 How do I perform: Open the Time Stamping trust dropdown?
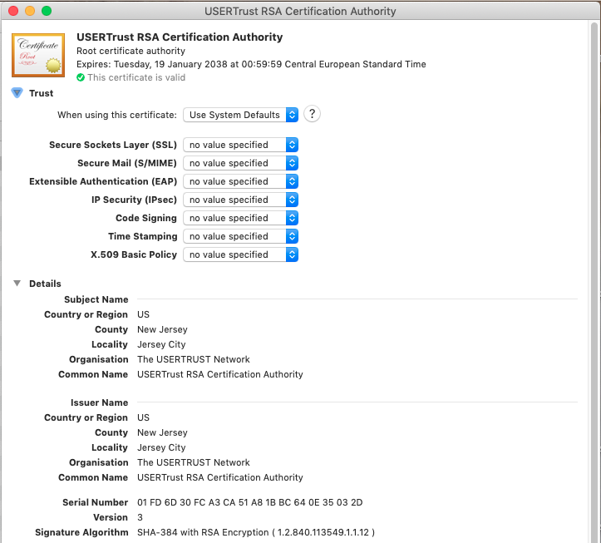coord(240,236)
